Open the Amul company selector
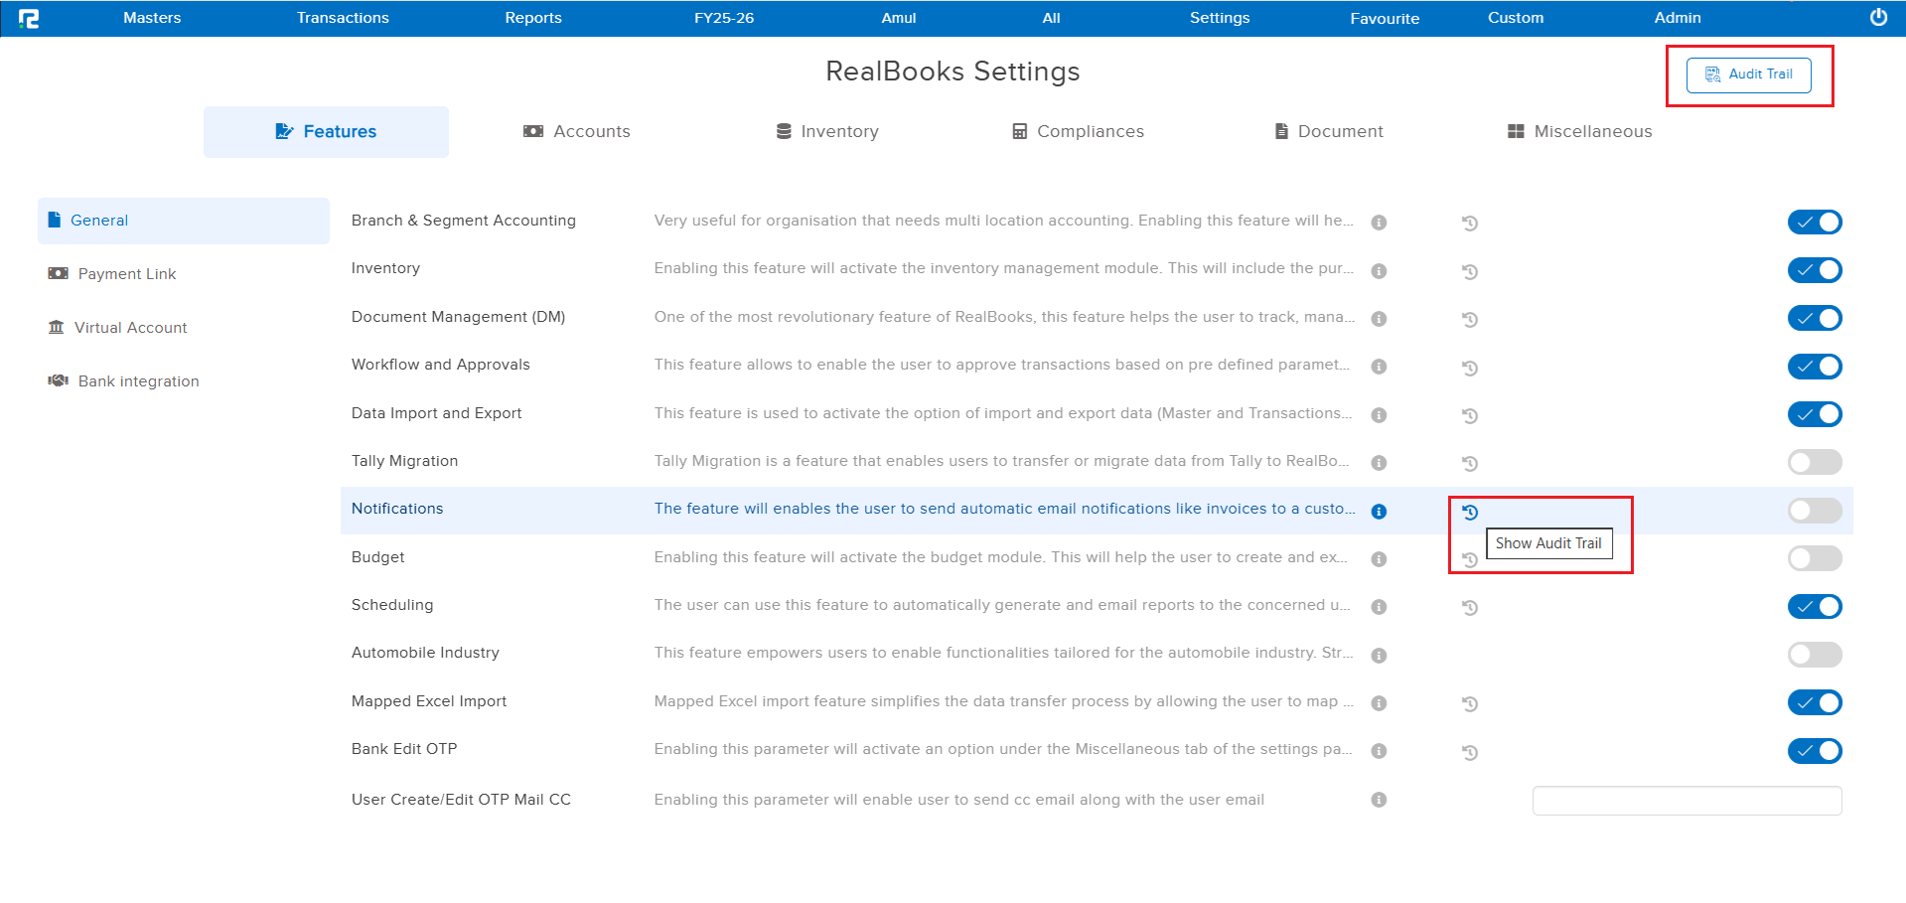Viewport: 1906px width, 903px height. pyautogui.click(x=898, y=17)
